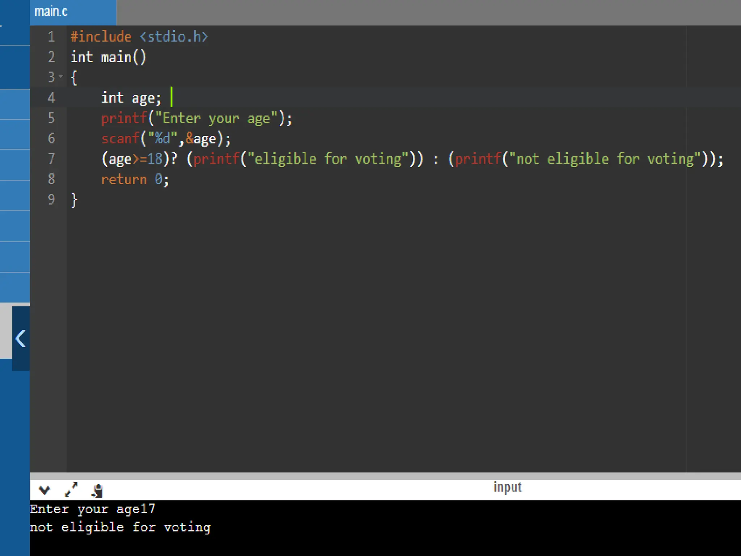The height and width of the screenshot is (556, 741).
Task: Click line number 5 in the gutter
Action: [51, 118]
